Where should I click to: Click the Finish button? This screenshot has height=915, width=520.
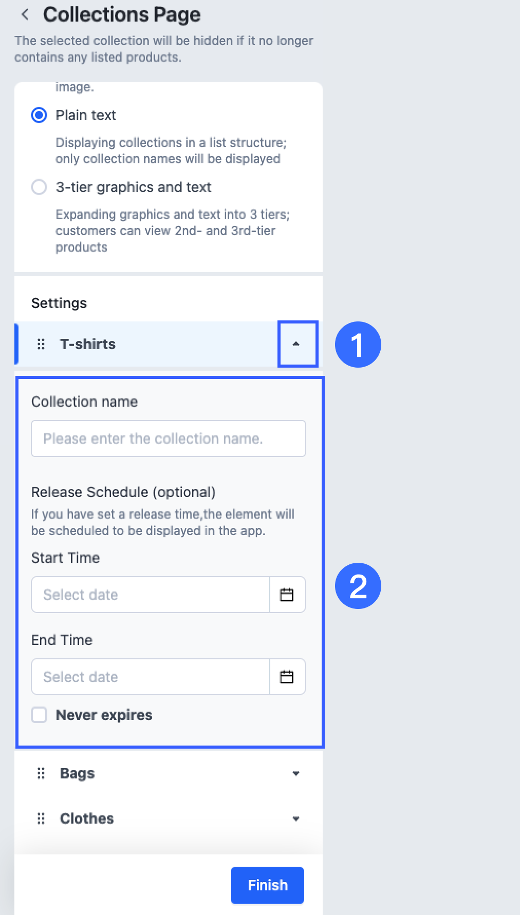pos(268,885)
